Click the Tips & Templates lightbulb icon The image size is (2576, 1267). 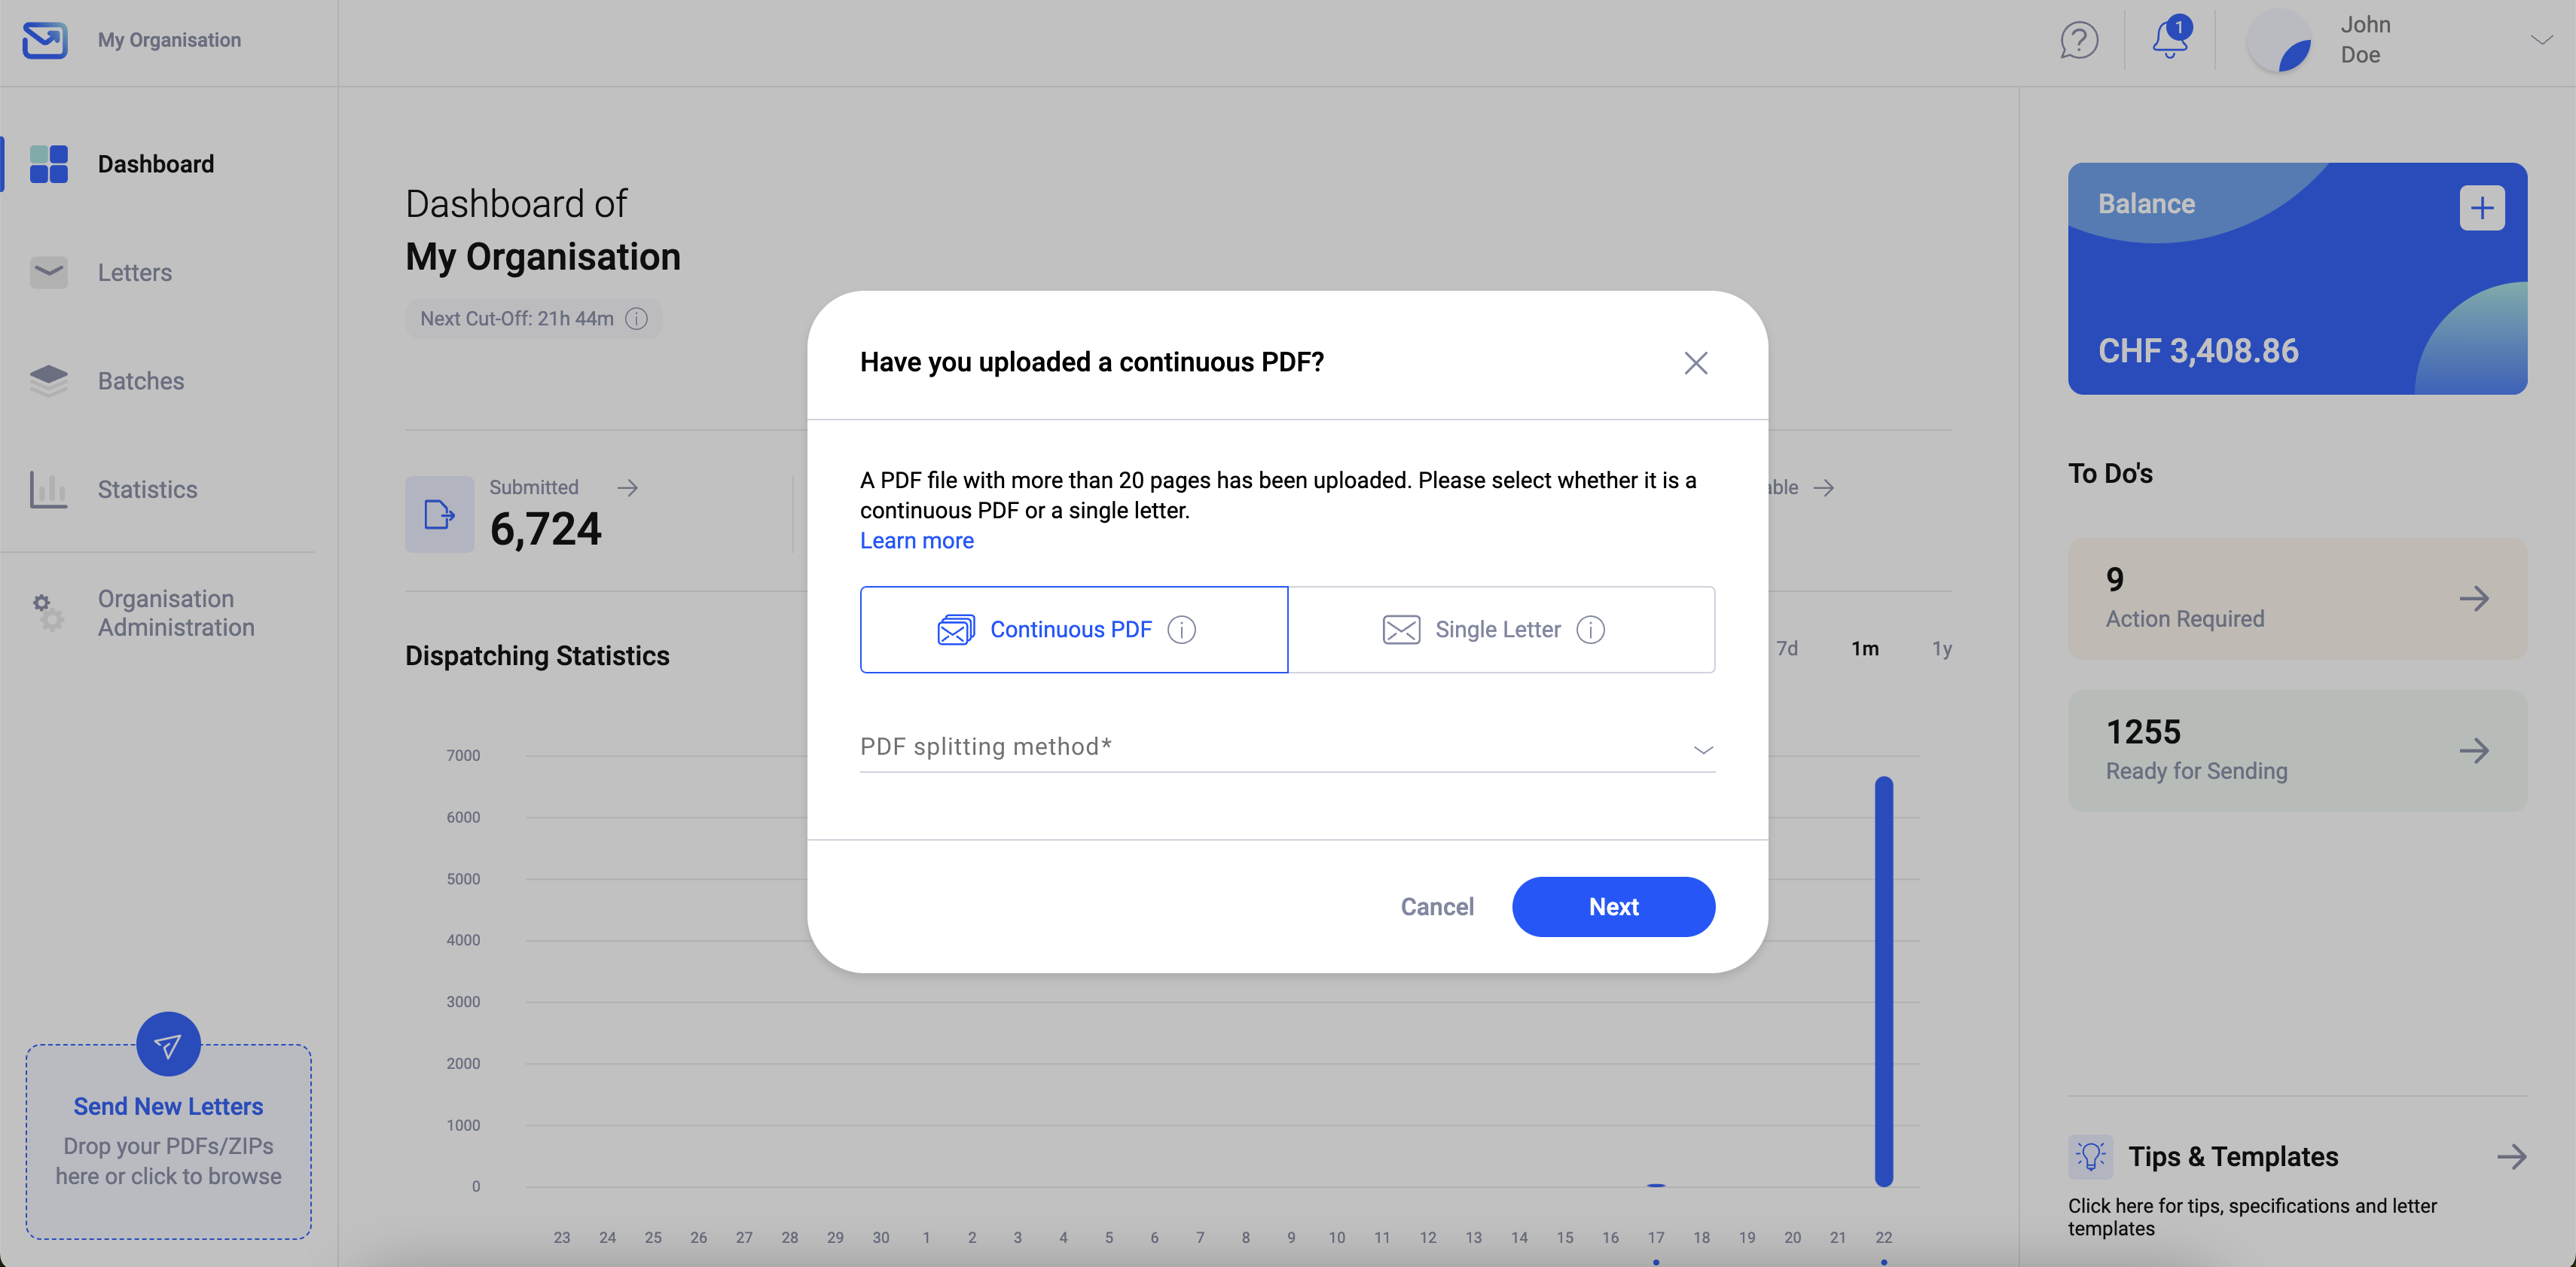[2090, 1157]
